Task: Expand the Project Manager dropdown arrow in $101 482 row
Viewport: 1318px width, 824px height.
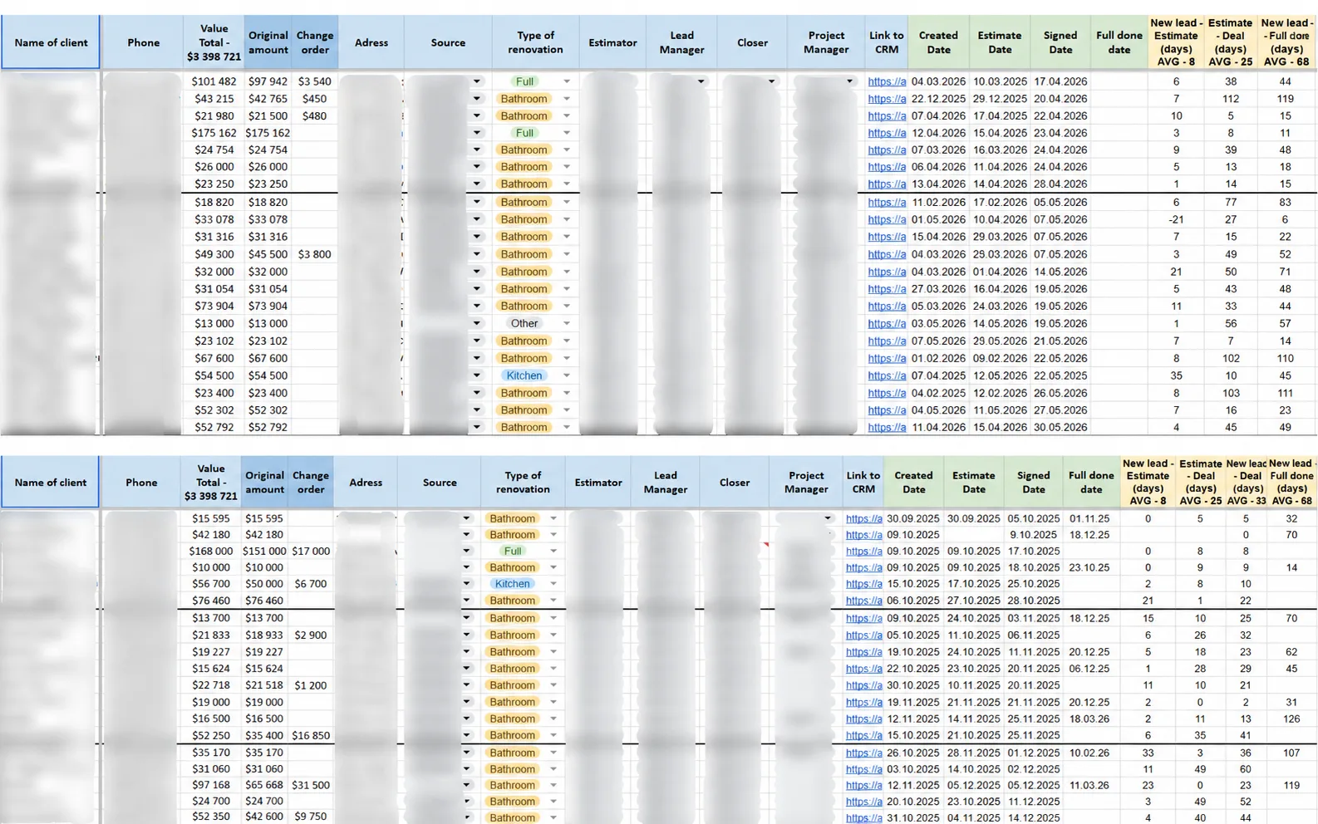Action: click(x=849, y=81)
